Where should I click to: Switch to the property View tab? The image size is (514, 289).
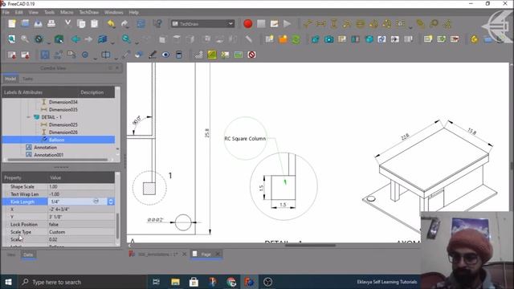coord(11,254)
